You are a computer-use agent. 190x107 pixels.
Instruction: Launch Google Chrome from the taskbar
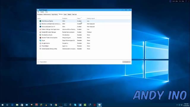click(56, 105)
